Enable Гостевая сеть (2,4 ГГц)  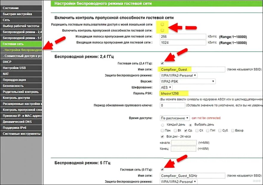[x=162, y=63]
